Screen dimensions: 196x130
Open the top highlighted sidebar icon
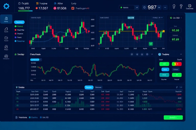tap(6, 19)
